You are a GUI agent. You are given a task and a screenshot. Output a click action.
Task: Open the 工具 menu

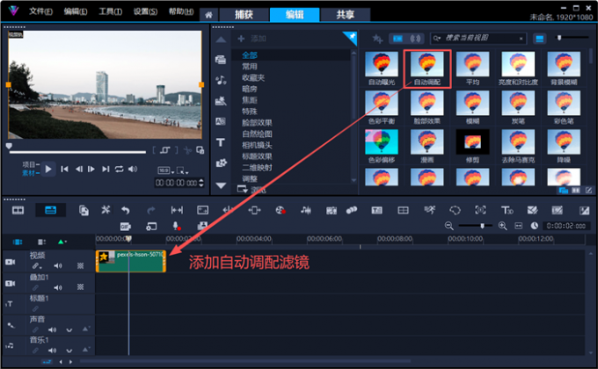[x=110, y=11]
